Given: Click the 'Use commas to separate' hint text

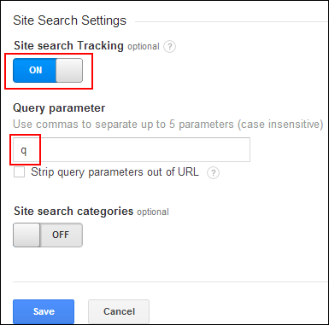Looking at the screenshot, I should coord(168,125).
